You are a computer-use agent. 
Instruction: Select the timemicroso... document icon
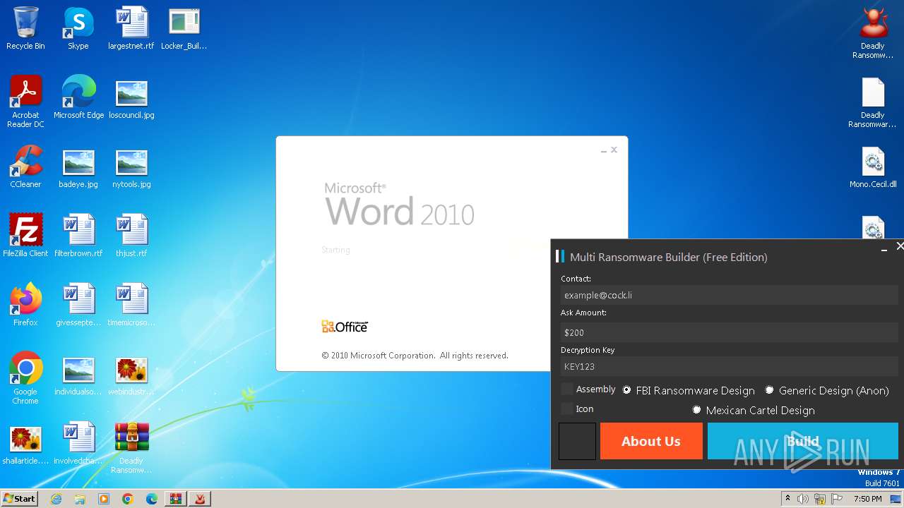131,305
